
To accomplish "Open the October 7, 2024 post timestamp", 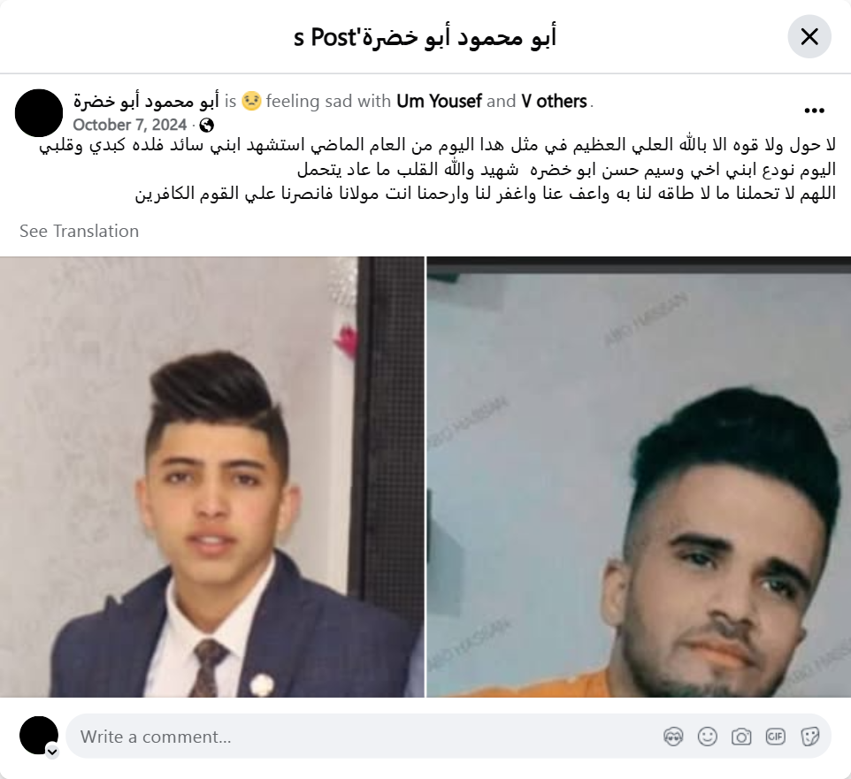I will (130, 125).
